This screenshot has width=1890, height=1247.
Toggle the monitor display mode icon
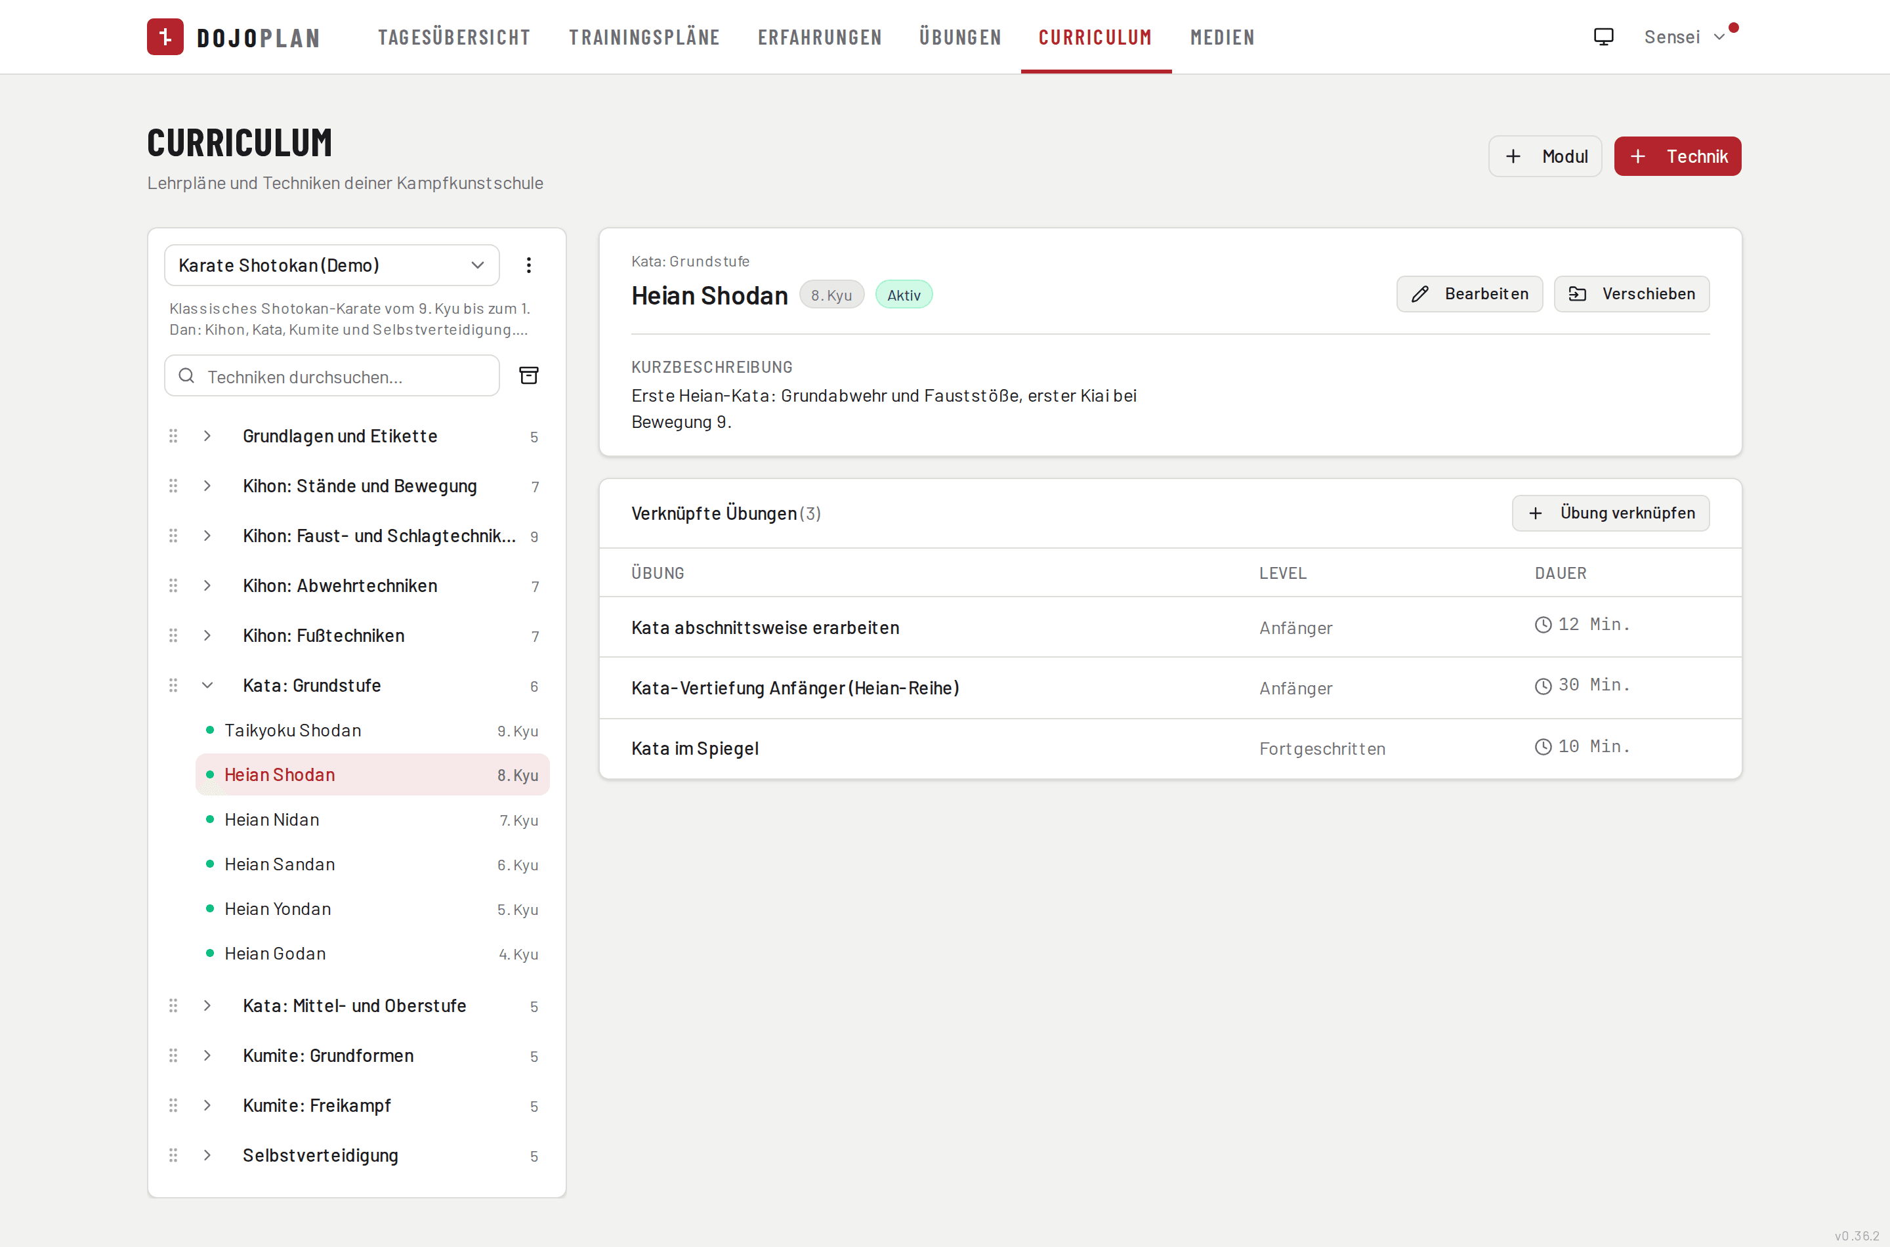(x=1603, y=37)
